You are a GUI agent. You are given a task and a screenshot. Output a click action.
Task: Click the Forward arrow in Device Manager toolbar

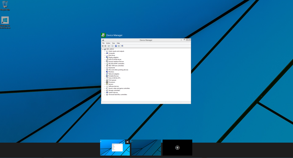coord(105,46)
